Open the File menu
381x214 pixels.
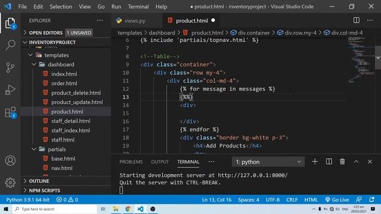(23, 7)
